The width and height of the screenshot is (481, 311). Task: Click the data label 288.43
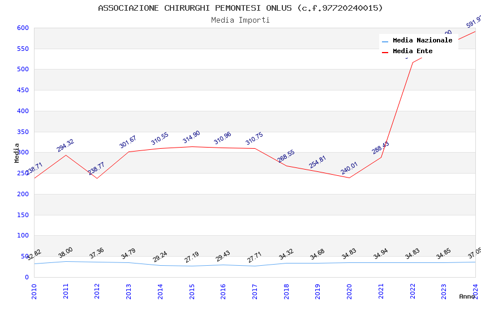coord(380,148)
